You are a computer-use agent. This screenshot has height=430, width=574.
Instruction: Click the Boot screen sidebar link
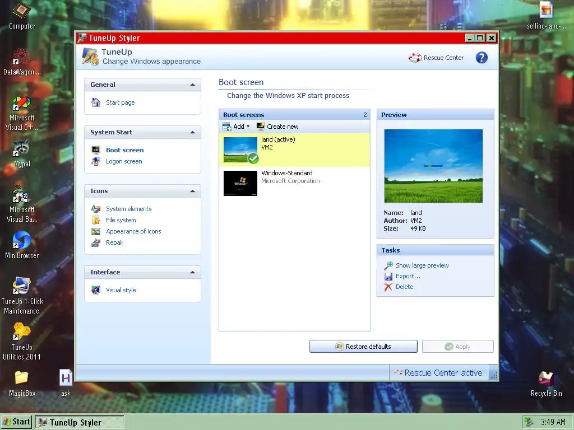(125, 150)
